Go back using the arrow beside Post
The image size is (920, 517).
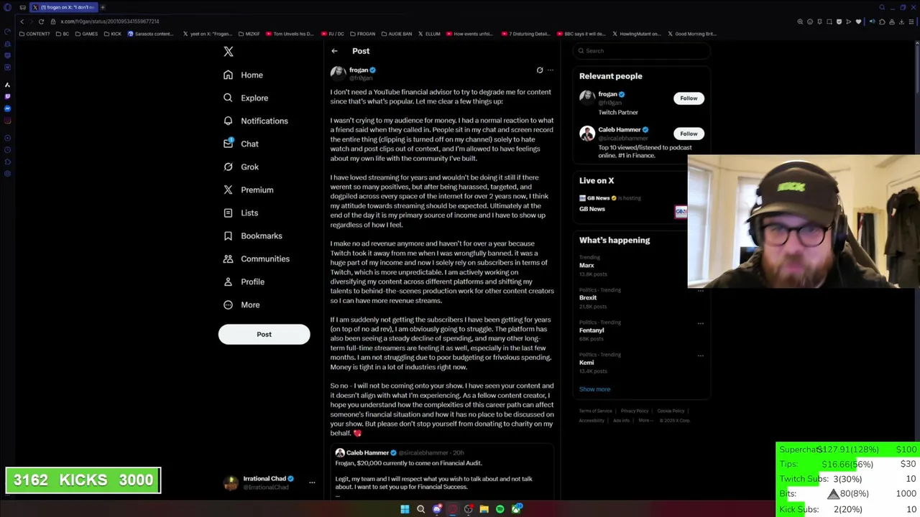coord(334,51)
